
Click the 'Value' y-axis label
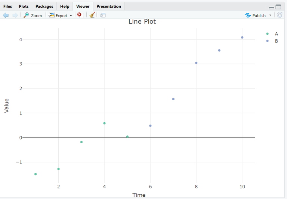click(x=6, y=105)
